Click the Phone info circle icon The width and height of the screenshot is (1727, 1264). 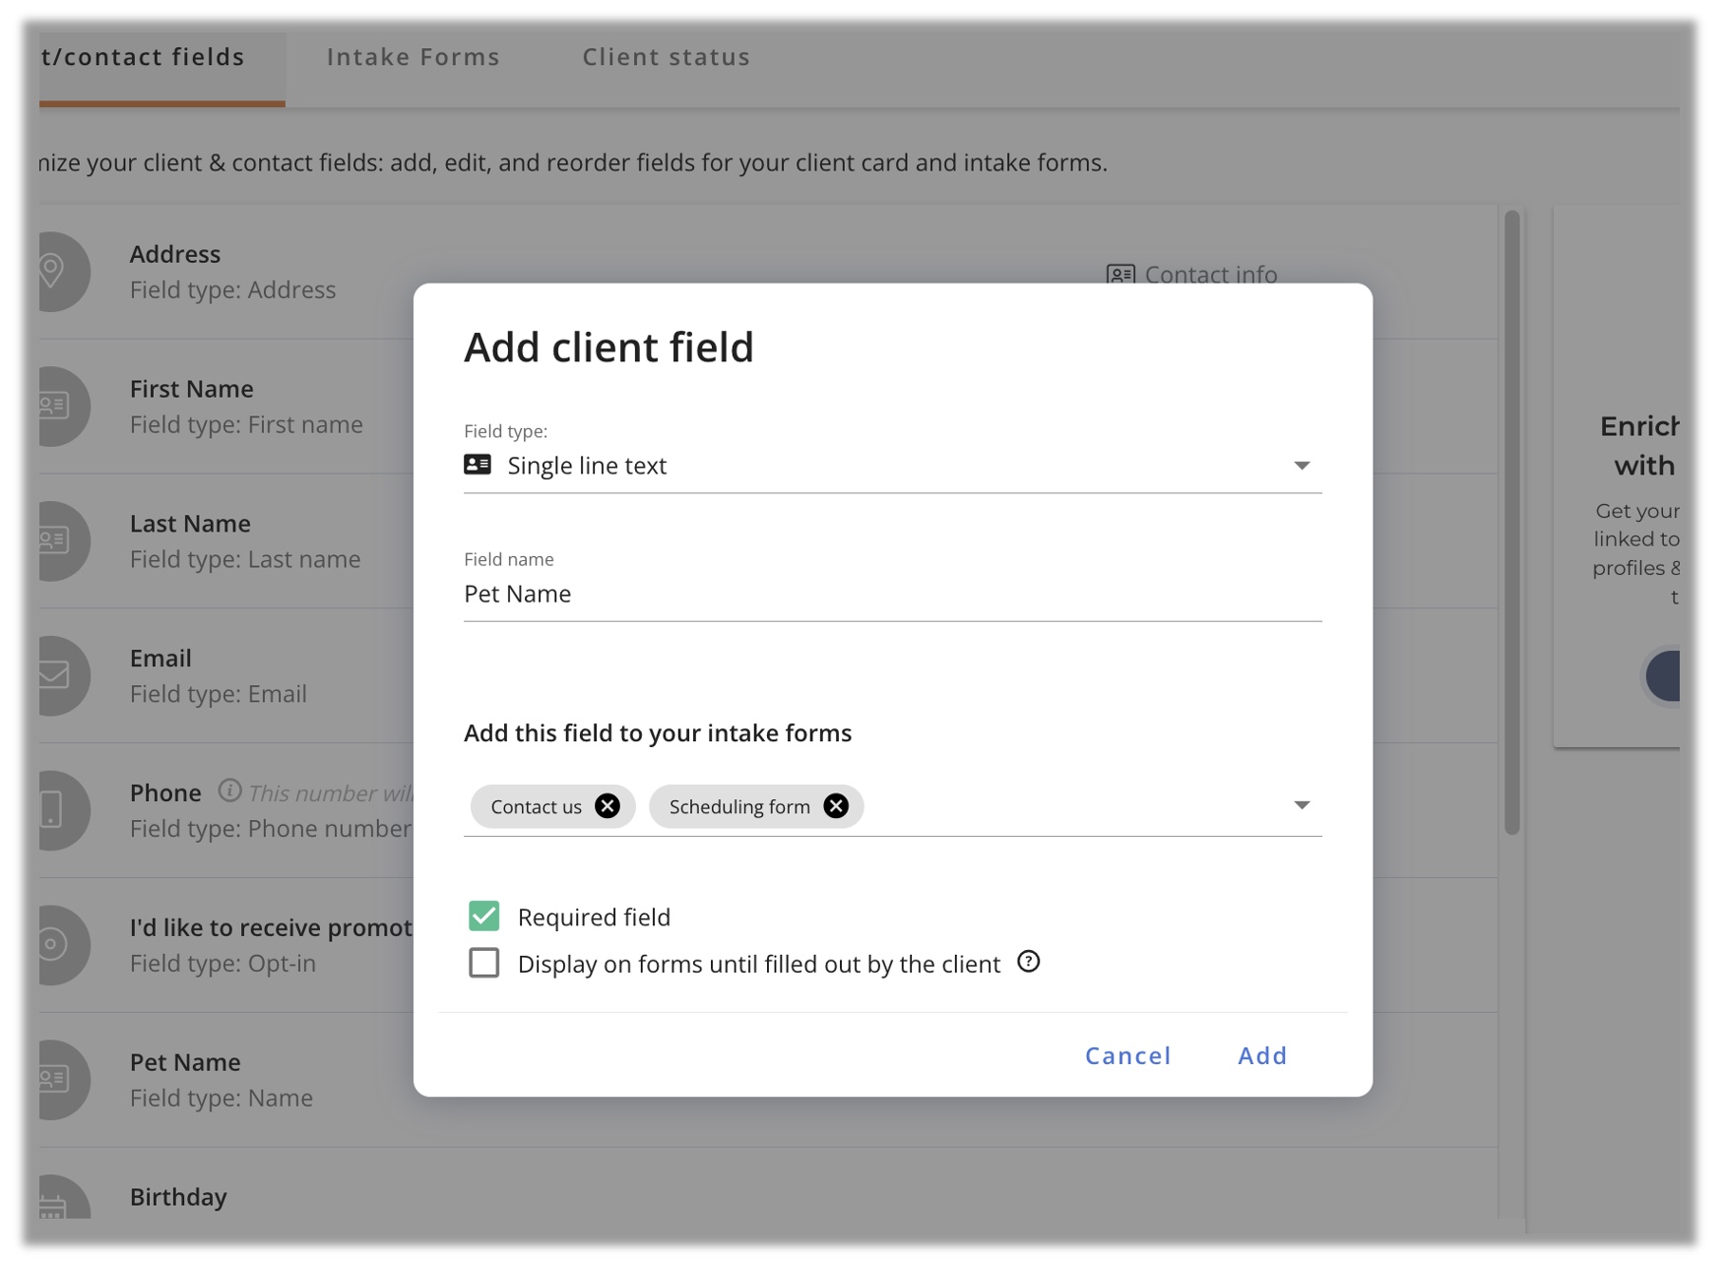click(229, 790)
